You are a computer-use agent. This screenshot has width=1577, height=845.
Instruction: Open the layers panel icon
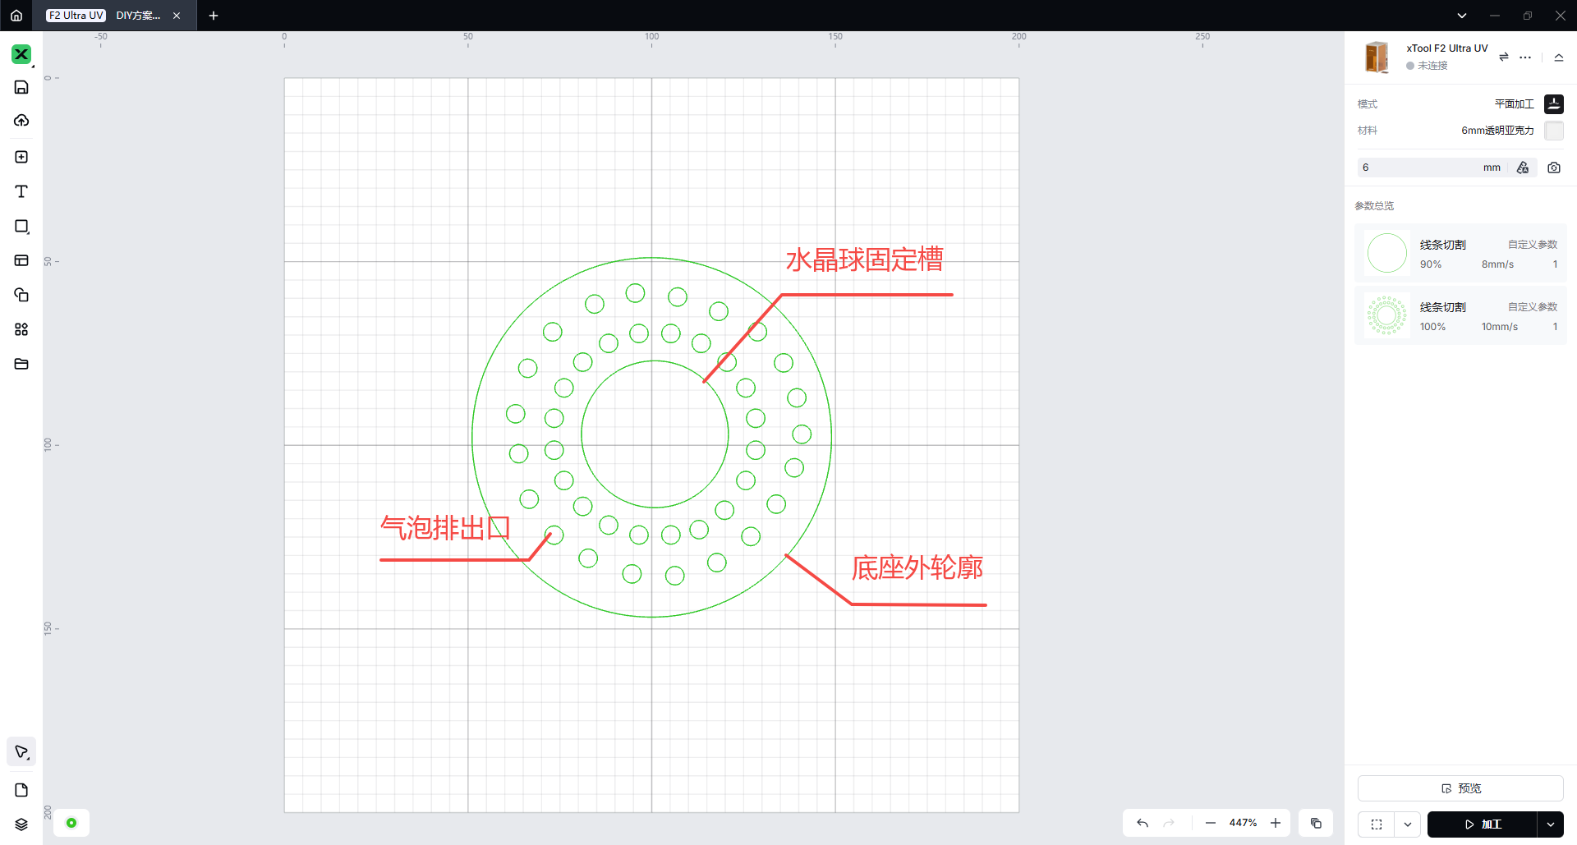(21, 824)
